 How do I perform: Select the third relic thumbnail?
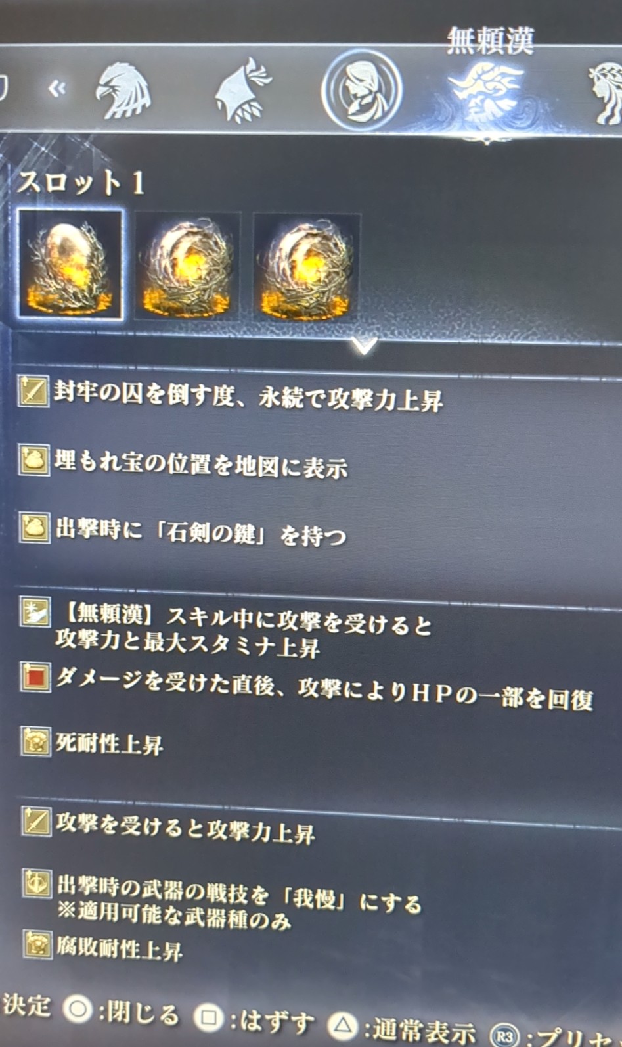point(307,267)
